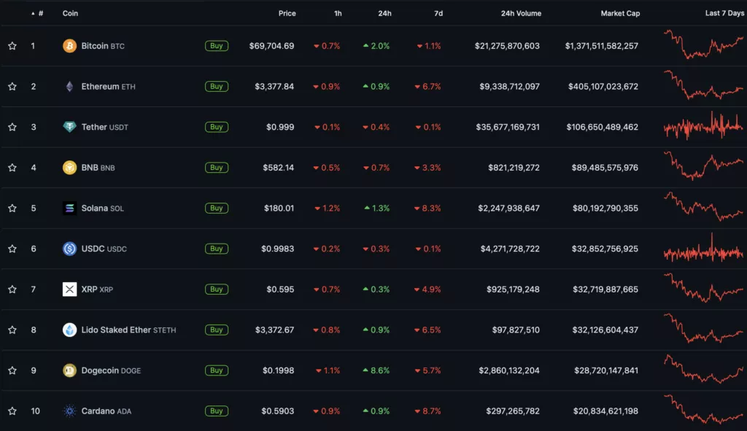Screen dimensions: 747x431
Task: Buy Lido Staked Ether via Buy button
Action: point(216,330)
